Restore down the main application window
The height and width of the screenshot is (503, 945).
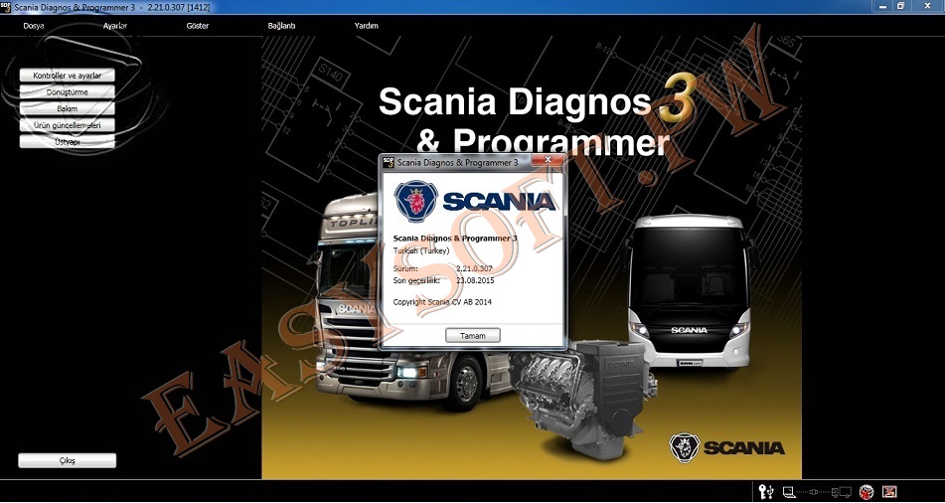(900, 6)
